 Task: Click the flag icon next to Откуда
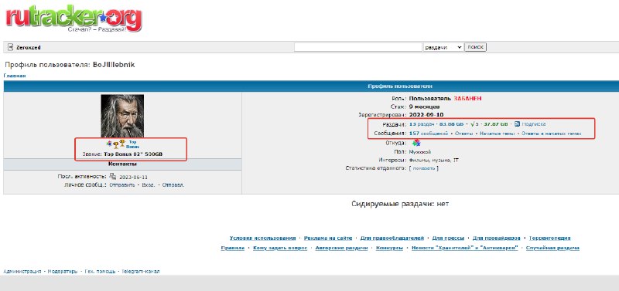[416, 143]
